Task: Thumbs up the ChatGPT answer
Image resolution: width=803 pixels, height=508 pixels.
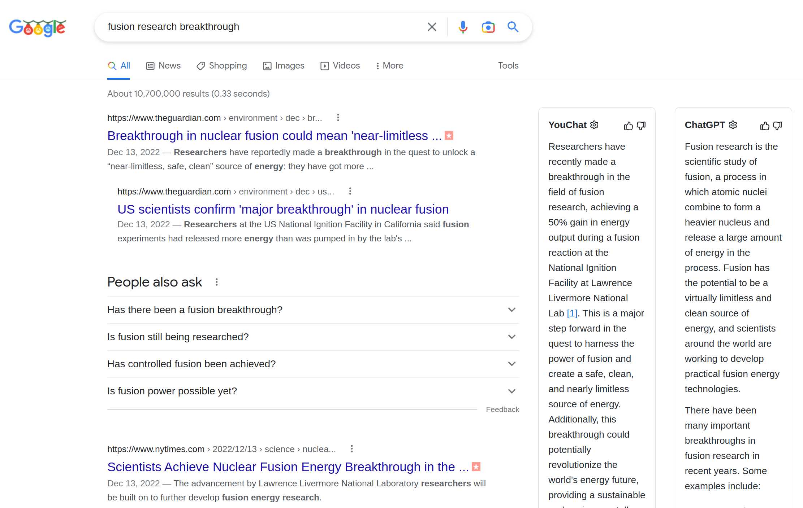Action: [x=765, y=126]
